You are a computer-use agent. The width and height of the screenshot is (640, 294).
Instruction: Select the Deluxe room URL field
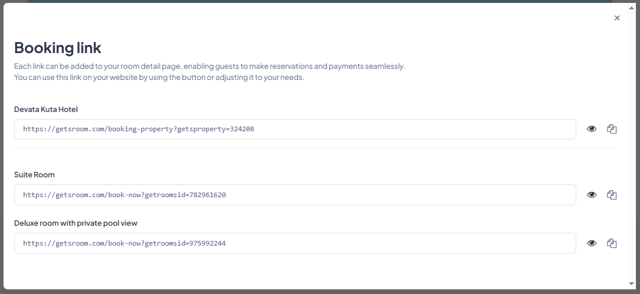point(295,243)
